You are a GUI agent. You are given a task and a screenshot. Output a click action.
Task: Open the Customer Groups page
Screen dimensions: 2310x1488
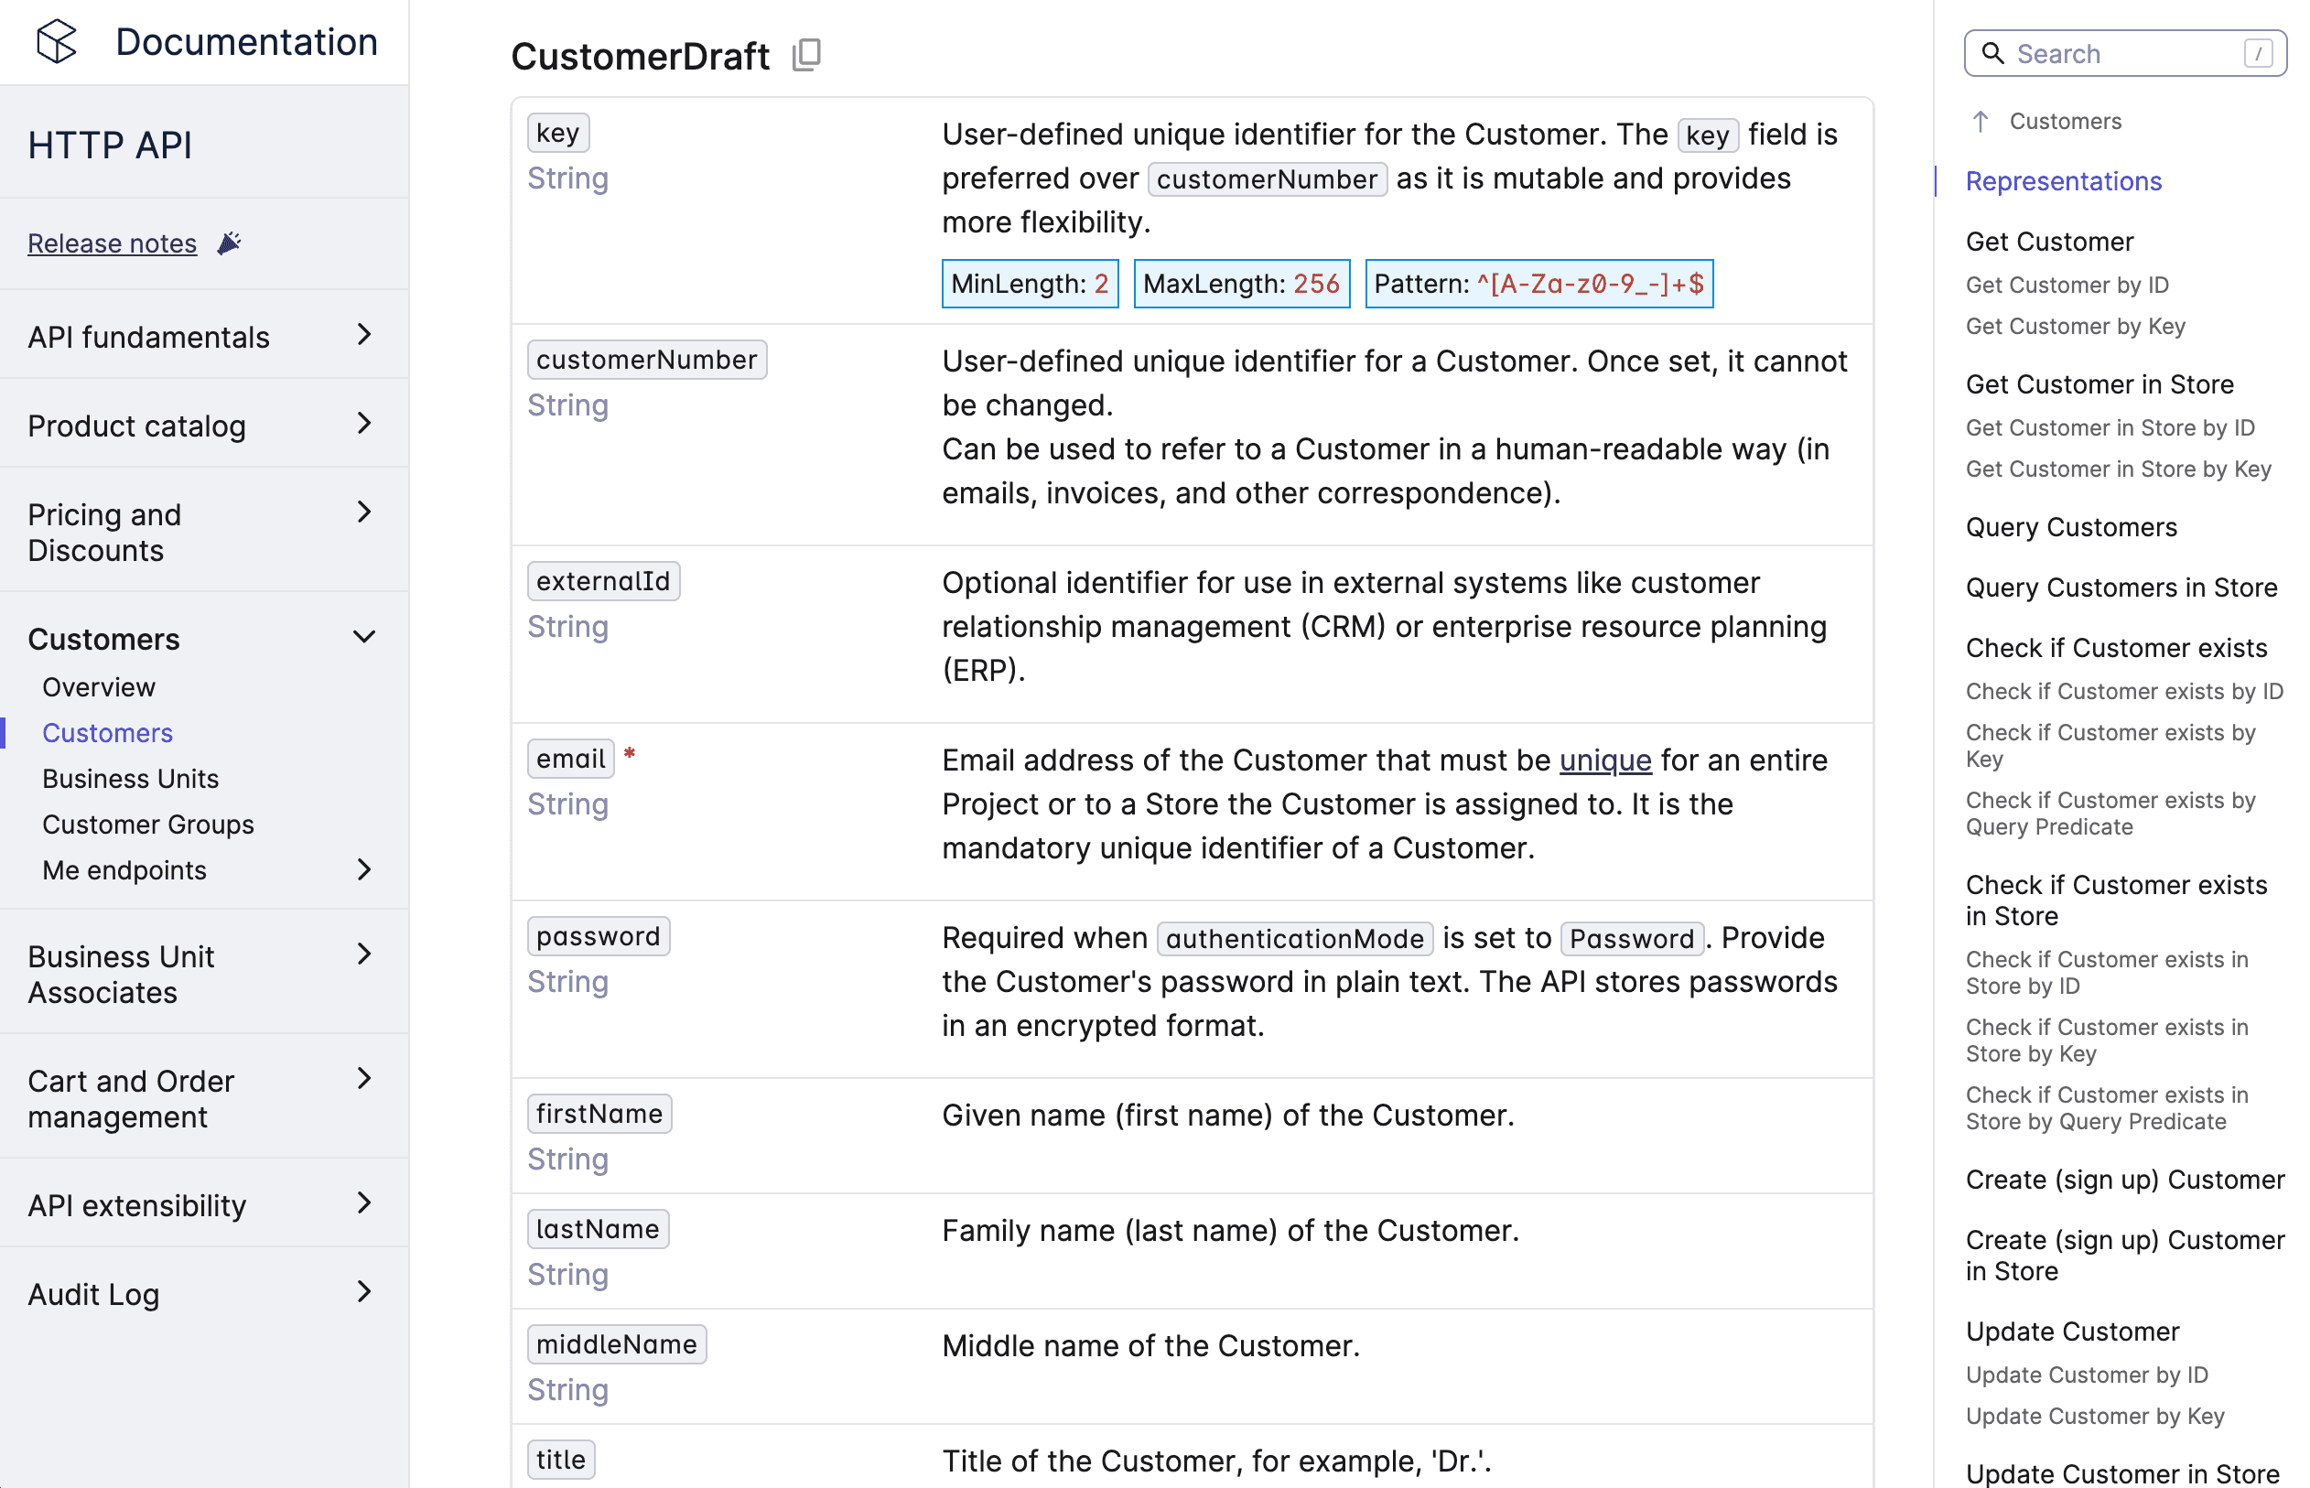coord(148,825)
